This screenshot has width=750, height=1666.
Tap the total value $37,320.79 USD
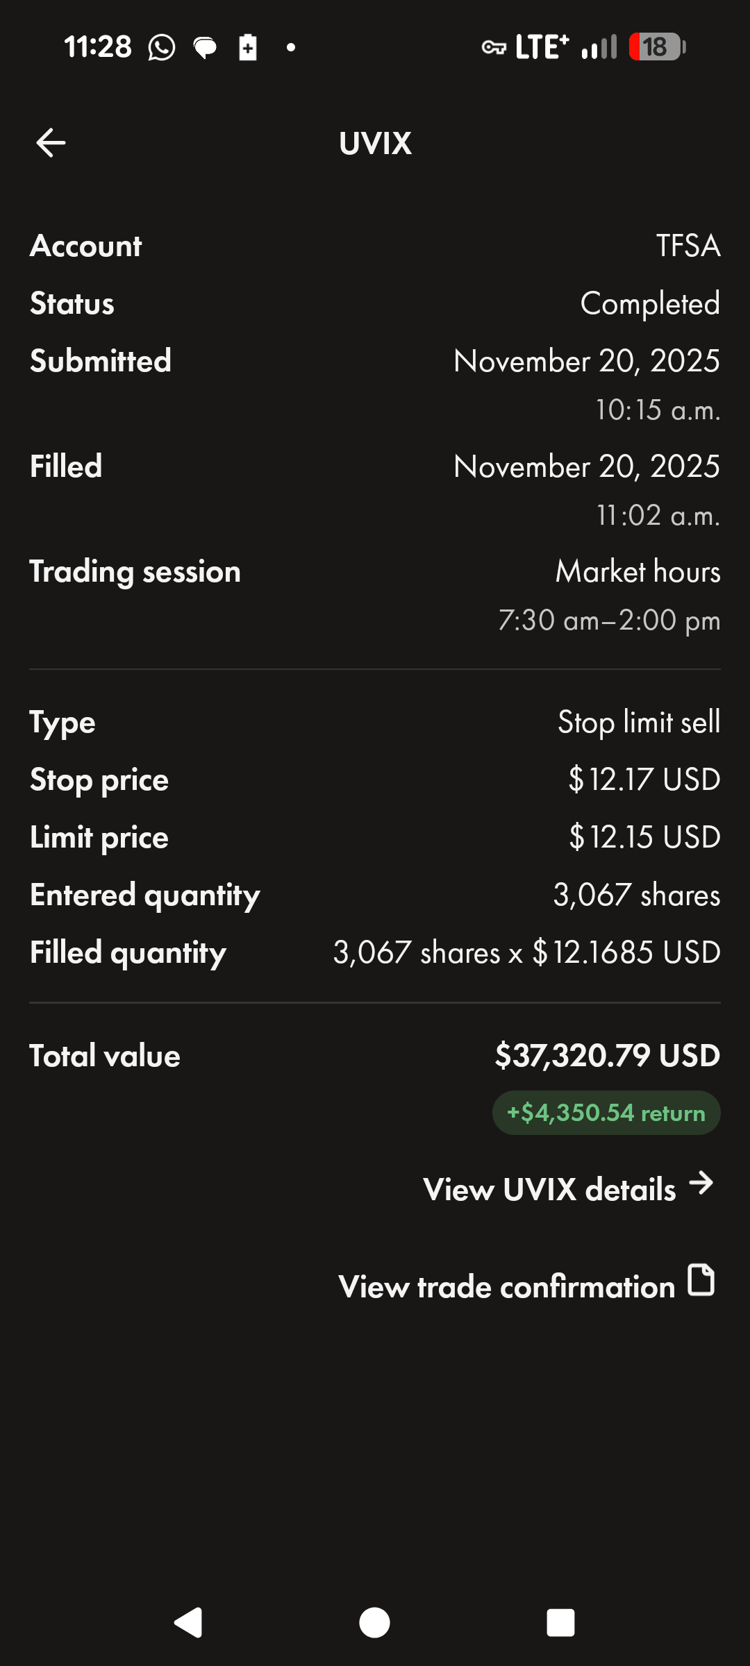[x=607, y=1056]
